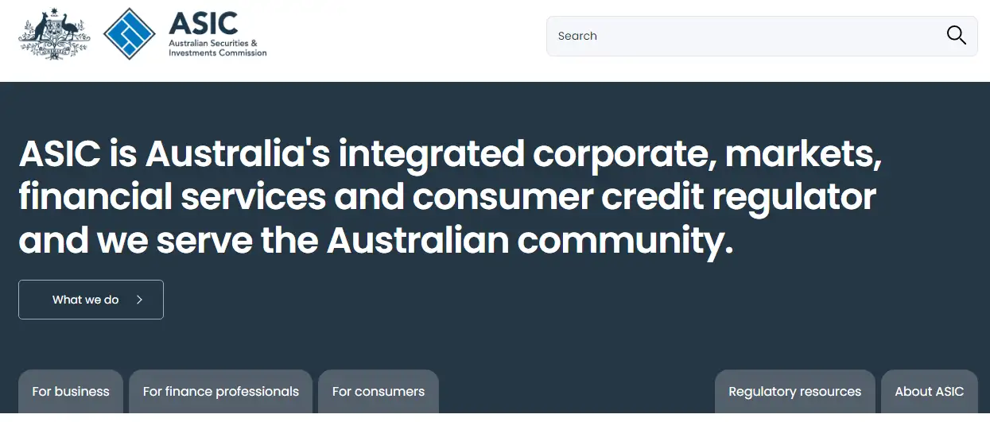The image size is (990, 422).
Task: Click the headline line starting financial services
Action: coord(447,196)
